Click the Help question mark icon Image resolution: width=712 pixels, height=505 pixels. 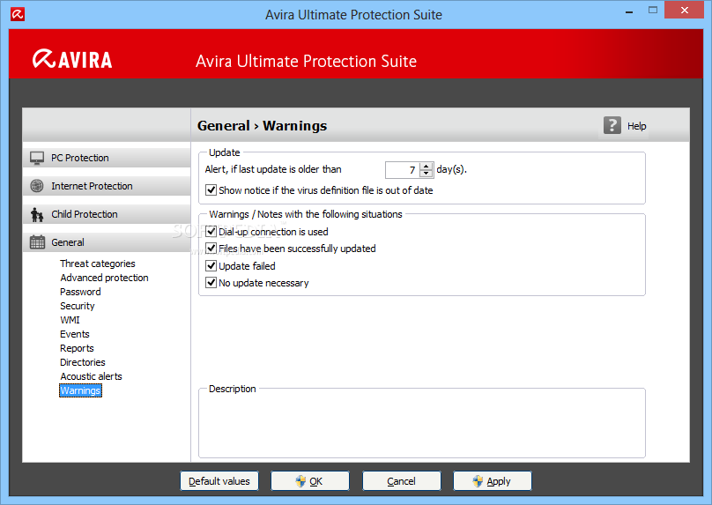[612, 125]
